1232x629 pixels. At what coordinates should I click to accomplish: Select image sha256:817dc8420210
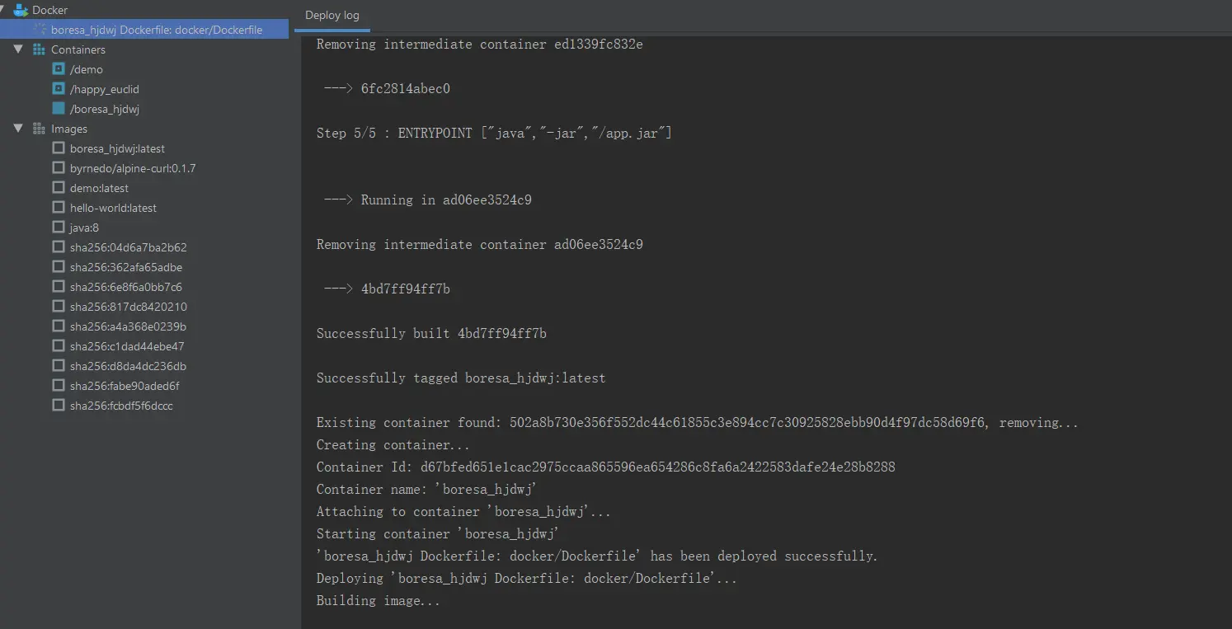[x=129, y=307]
